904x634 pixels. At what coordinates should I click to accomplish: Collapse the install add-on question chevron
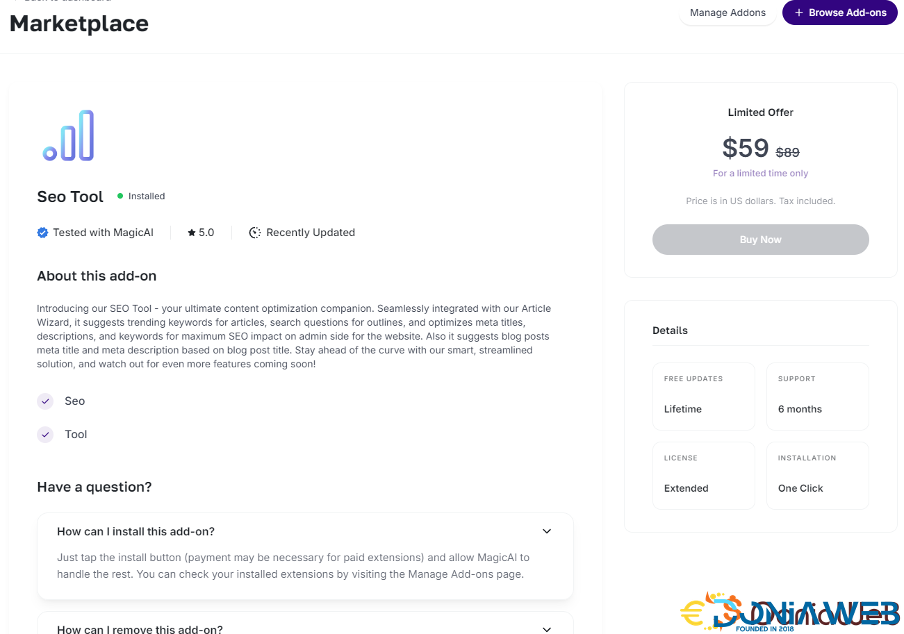(547, 531)
